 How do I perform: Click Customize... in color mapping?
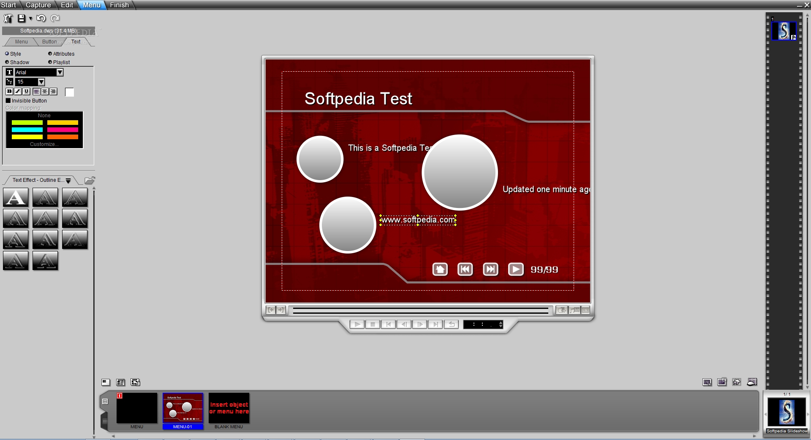click(44, 144)
